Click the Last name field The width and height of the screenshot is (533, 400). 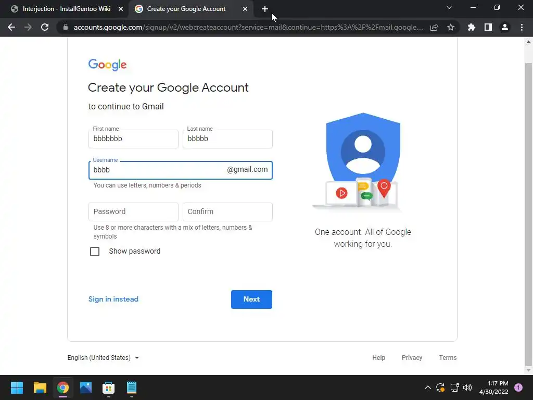click(x=227, y=139)
